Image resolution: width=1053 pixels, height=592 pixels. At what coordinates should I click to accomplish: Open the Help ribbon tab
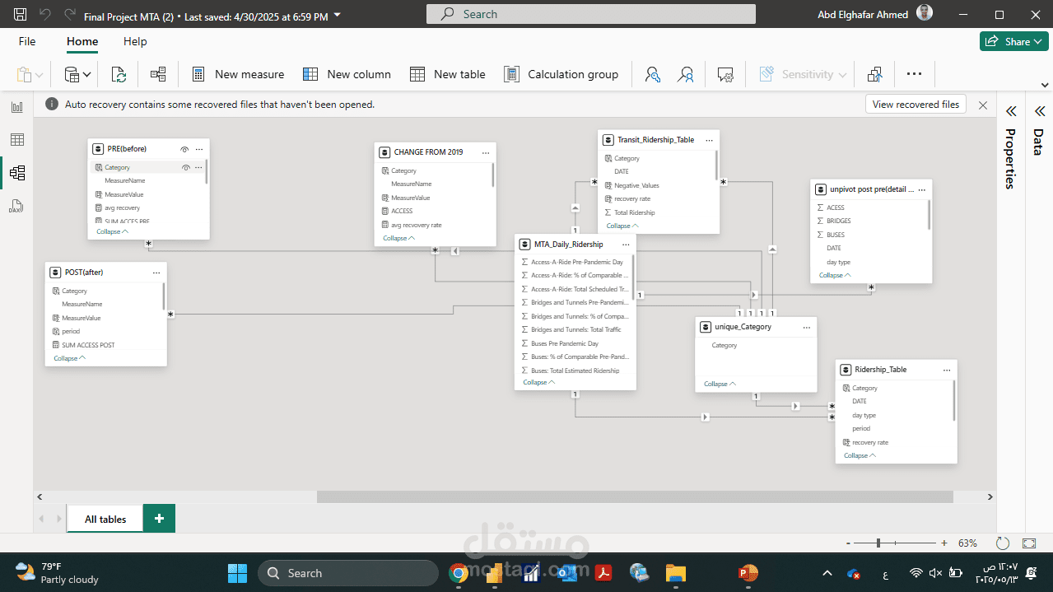pyautogui.click(x=135, y=41)
